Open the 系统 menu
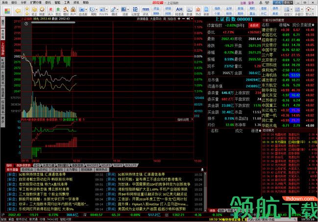Screen dimensions: 318x222 (5, 2)
